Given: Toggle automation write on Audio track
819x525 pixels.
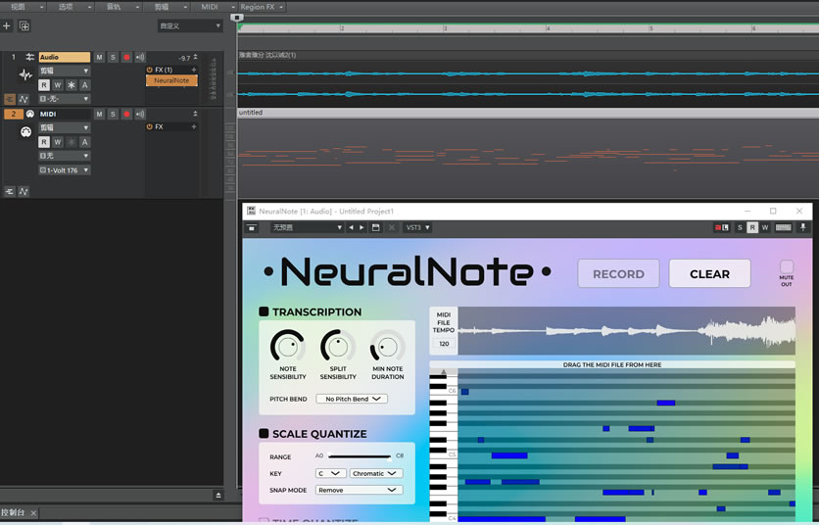Looking at the screenshot, I should click(x=58, y=85).
